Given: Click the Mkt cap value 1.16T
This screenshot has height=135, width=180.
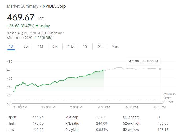Looking at the screenshot, I should point(100,117).
